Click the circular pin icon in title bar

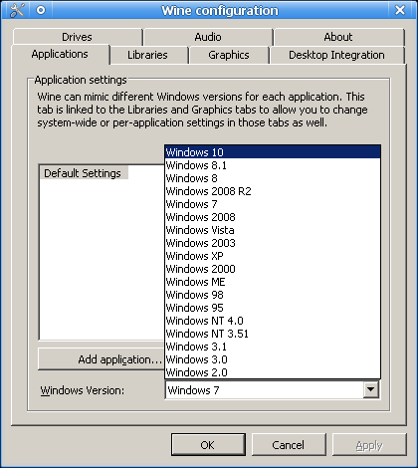[x=41, y=10]
